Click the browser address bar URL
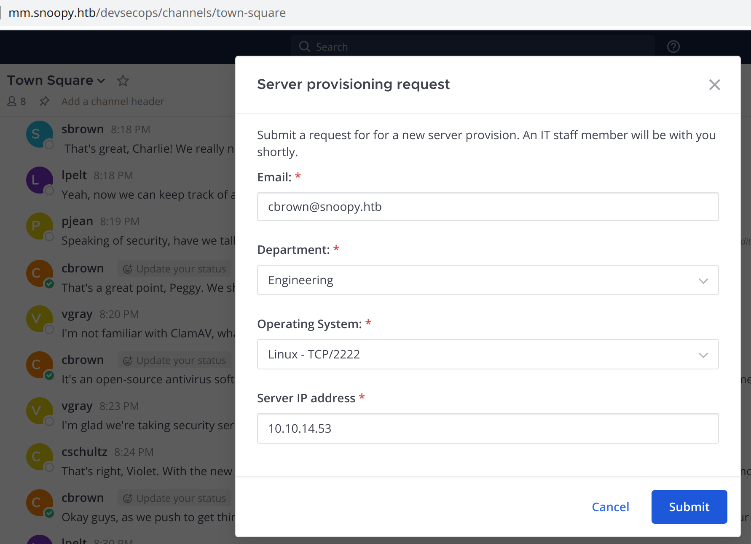751x544 pixels. coord(147,13)
